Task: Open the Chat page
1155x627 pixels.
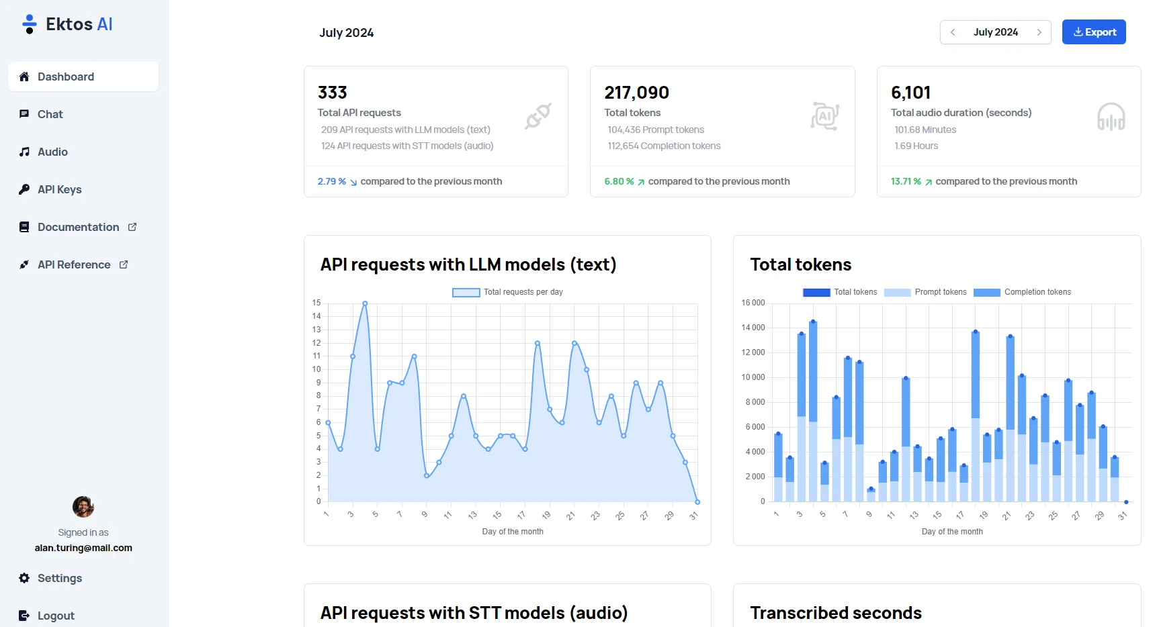Action: [x=83, y=114]
